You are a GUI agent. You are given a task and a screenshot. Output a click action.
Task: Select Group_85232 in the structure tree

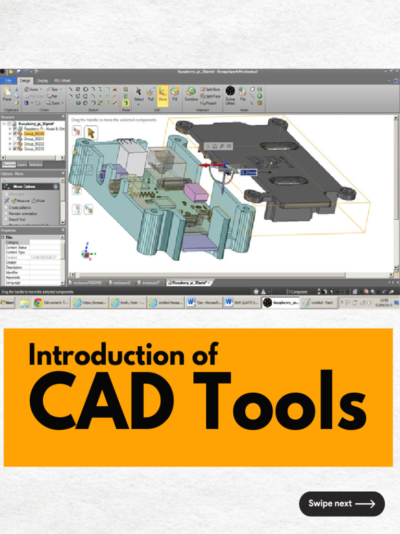tap(34, 144)
